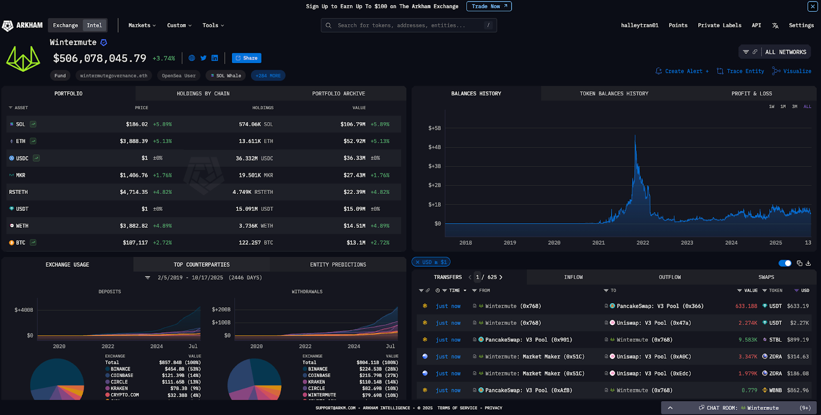Toggle the blue switch above the transfers table
This screenshot has width=821, height=415.
coord(785,263)
